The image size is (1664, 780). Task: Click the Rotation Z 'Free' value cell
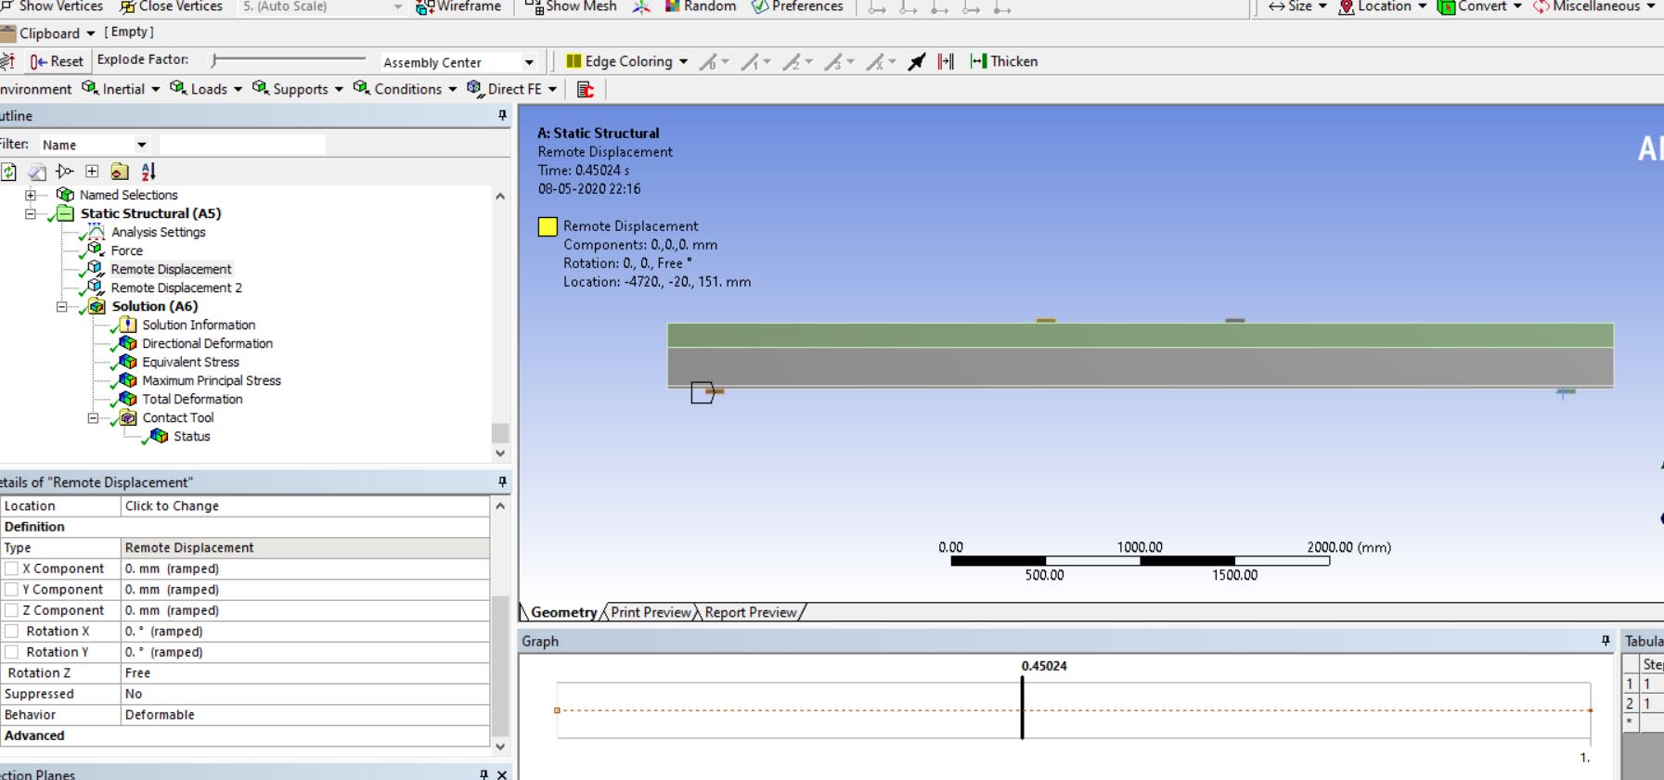click(305, 673)
